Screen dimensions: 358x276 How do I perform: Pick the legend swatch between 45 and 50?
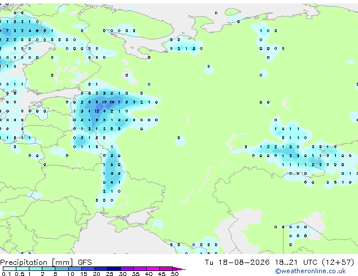(166, 269)
